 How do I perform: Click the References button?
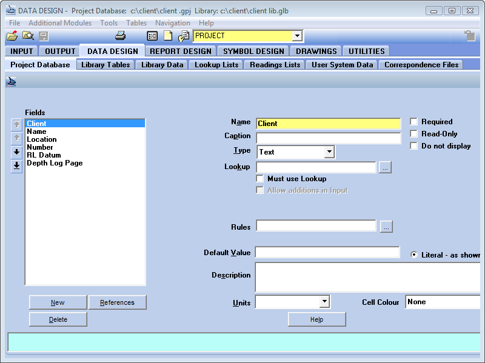tap(117, 302)
